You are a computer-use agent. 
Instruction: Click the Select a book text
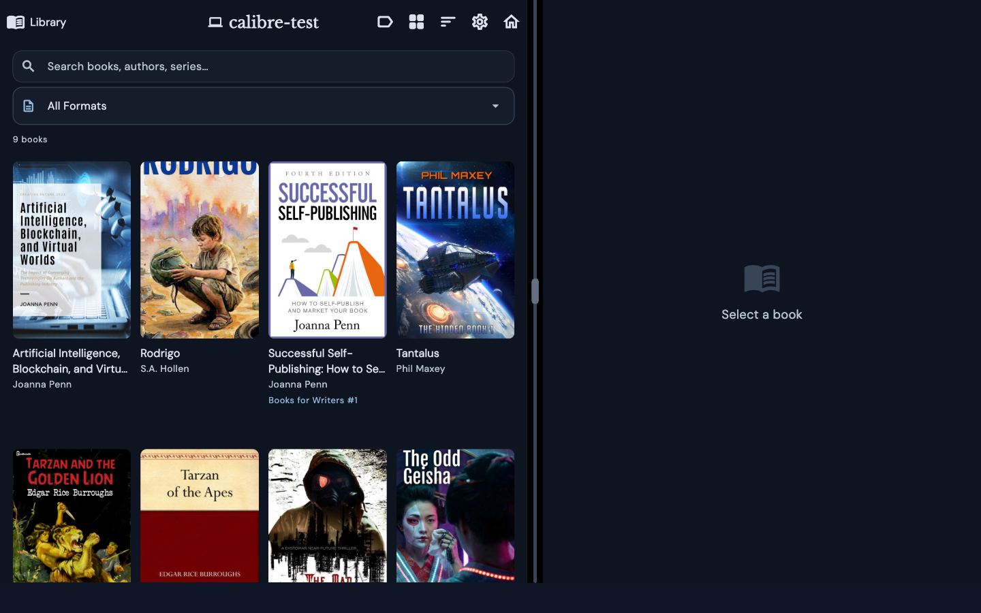click(x=762, y=315)
